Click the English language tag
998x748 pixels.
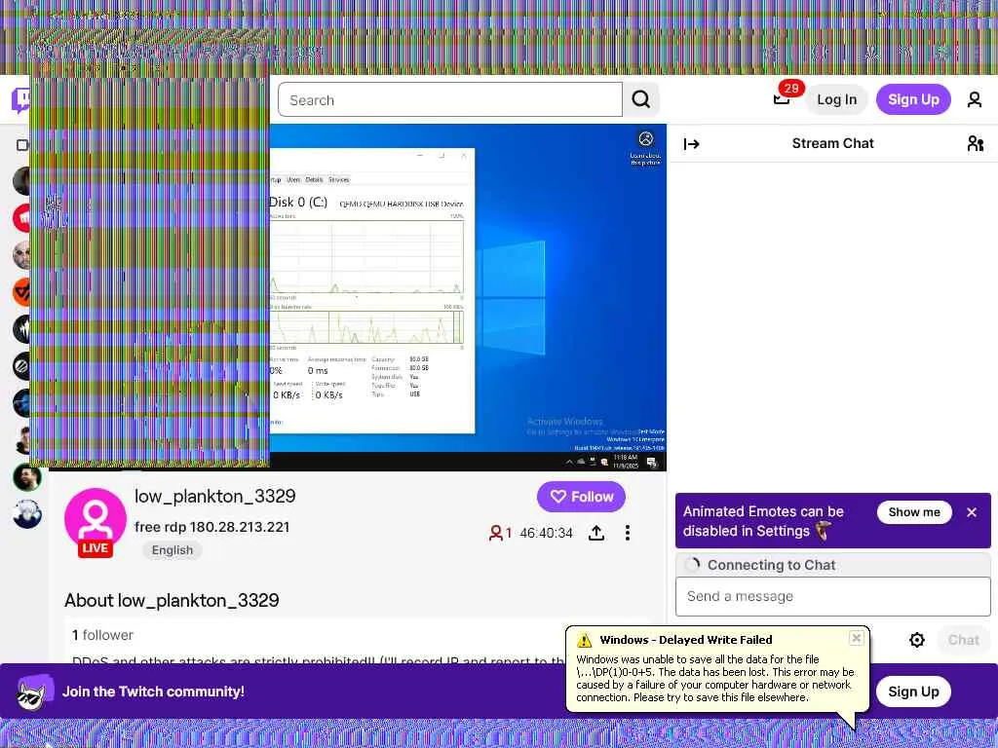172,550
